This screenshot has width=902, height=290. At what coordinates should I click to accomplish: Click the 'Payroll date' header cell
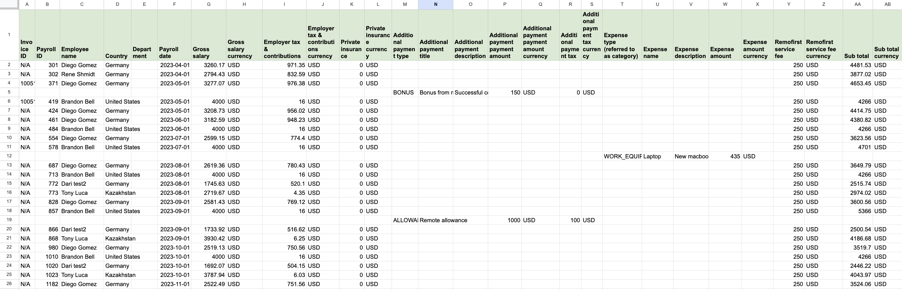click(x=174, y=35)
